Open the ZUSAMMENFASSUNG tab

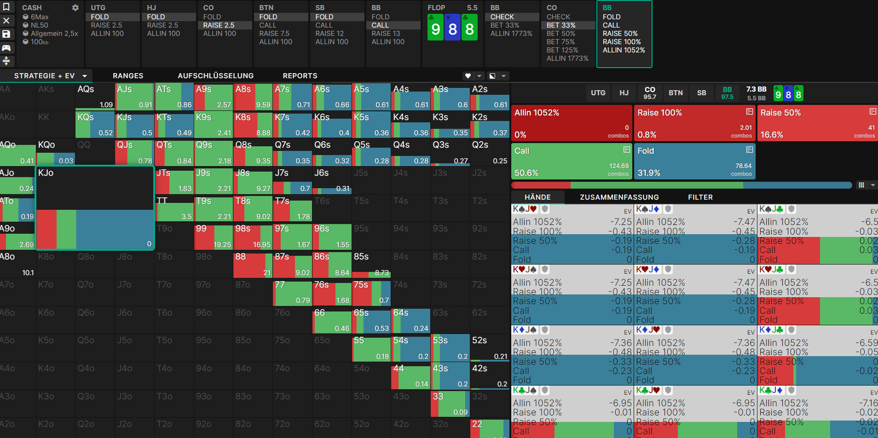click(x=619, y=197)
